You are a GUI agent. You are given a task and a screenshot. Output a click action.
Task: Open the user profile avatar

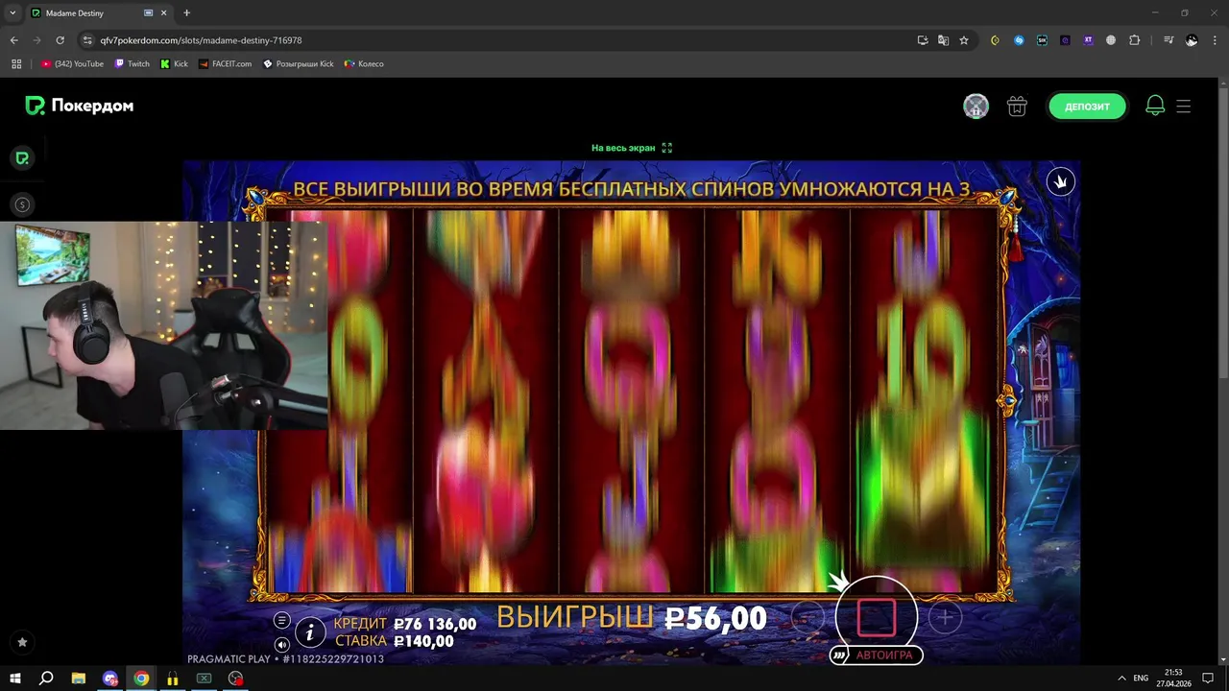976,107
